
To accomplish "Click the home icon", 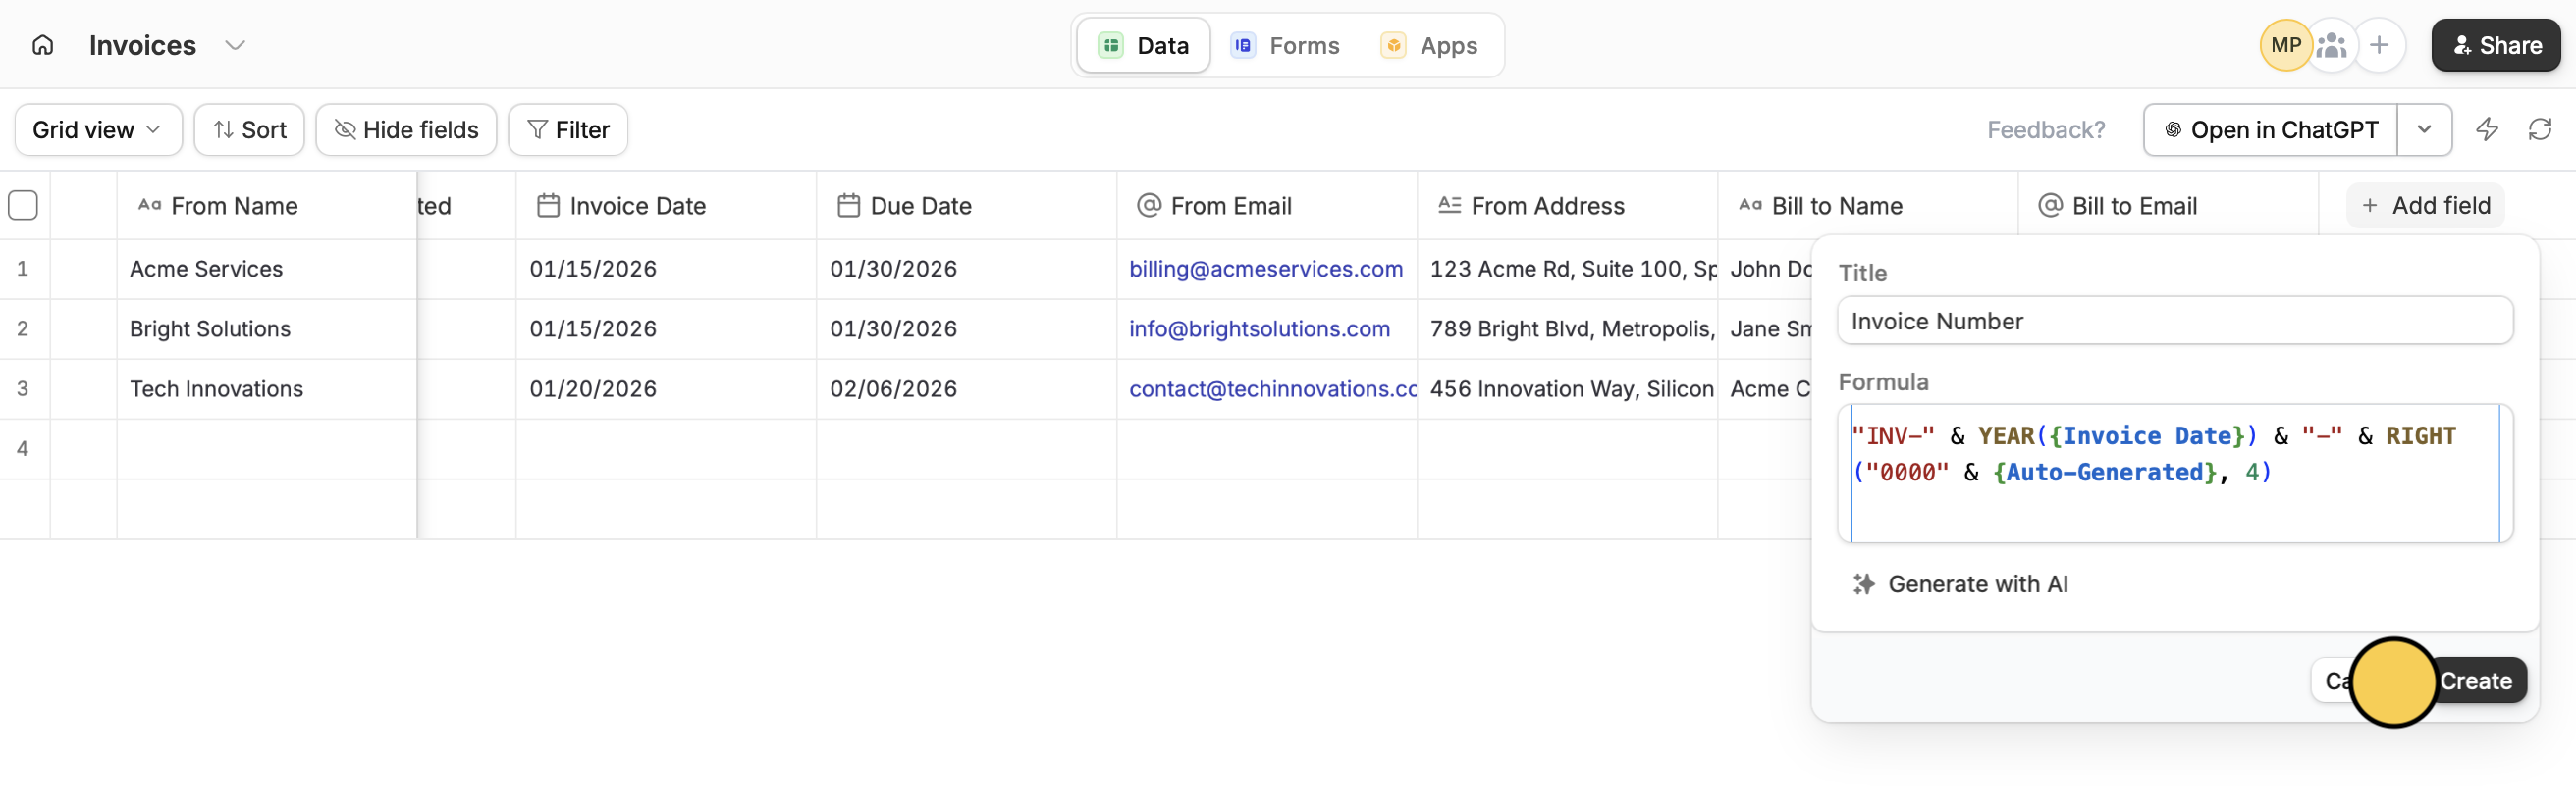I will coord(42,45).
